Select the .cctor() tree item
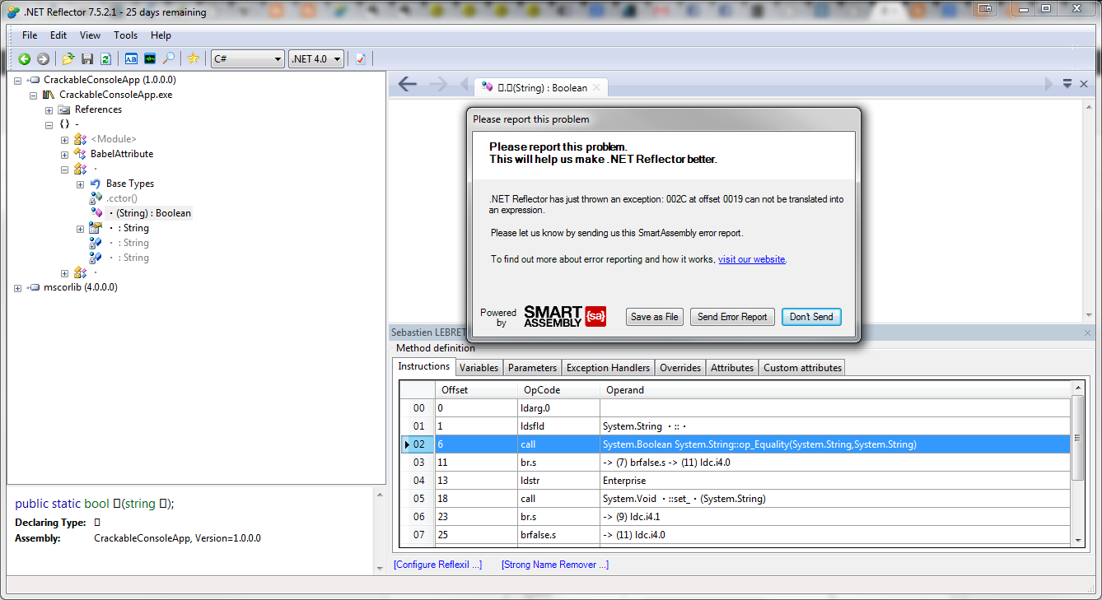The image size is (1102, 600). (x=122, y=198)
